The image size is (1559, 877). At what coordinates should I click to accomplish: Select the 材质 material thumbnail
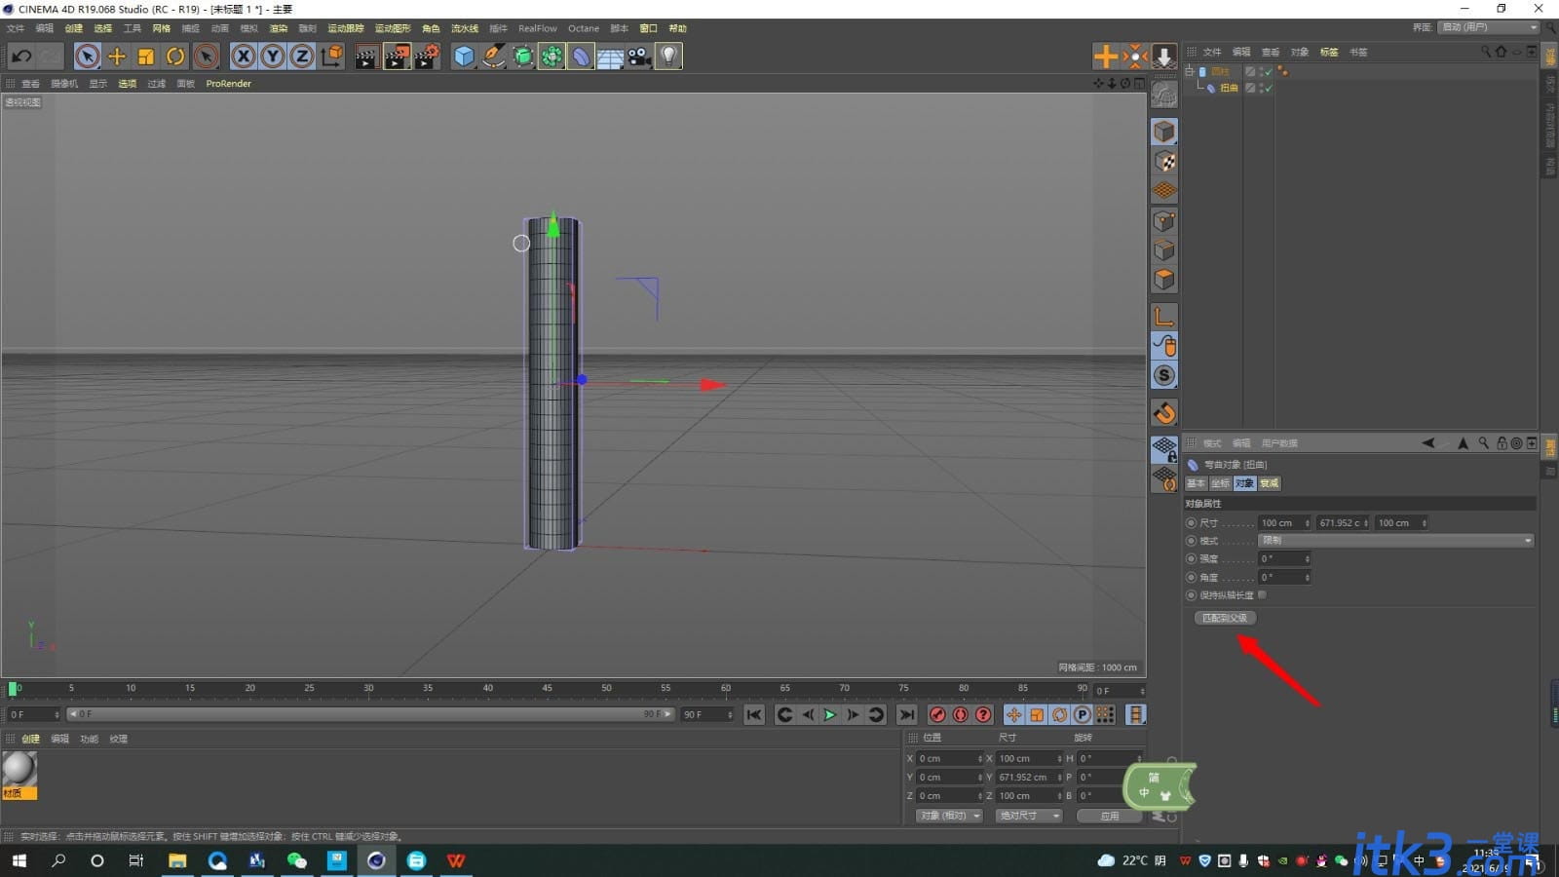(19, 776)
